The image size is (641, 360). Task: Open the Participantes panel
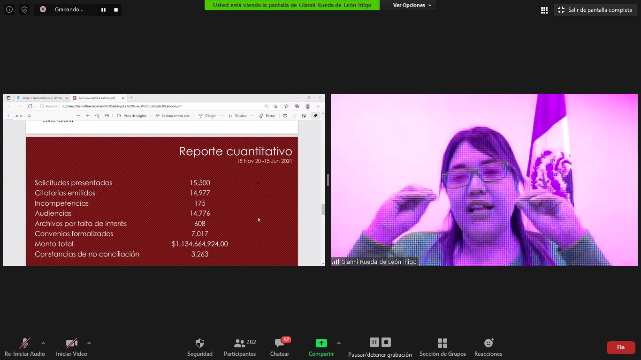(240, 347)
